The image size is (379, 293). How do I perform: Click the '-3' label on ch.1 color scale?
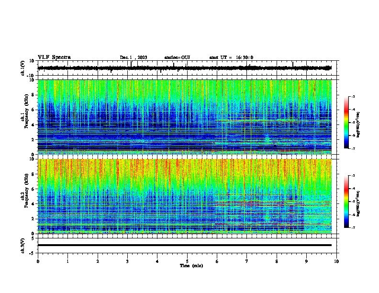[x=353, y=96]
